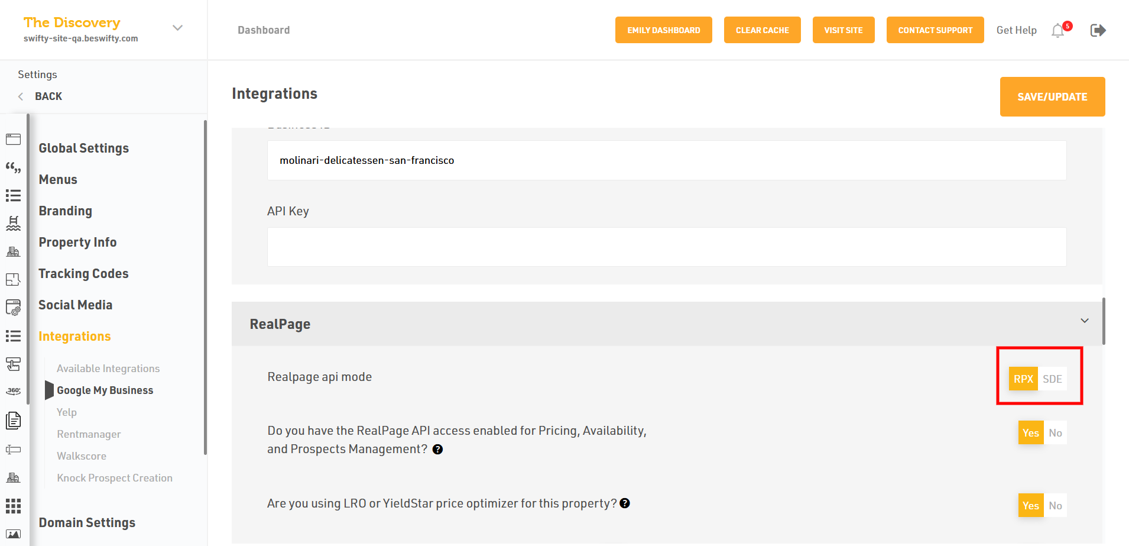The height and width of the screenshot is (546, 1129).
Task: Click the logout icon in header
Action: (x=1098, y=30)
